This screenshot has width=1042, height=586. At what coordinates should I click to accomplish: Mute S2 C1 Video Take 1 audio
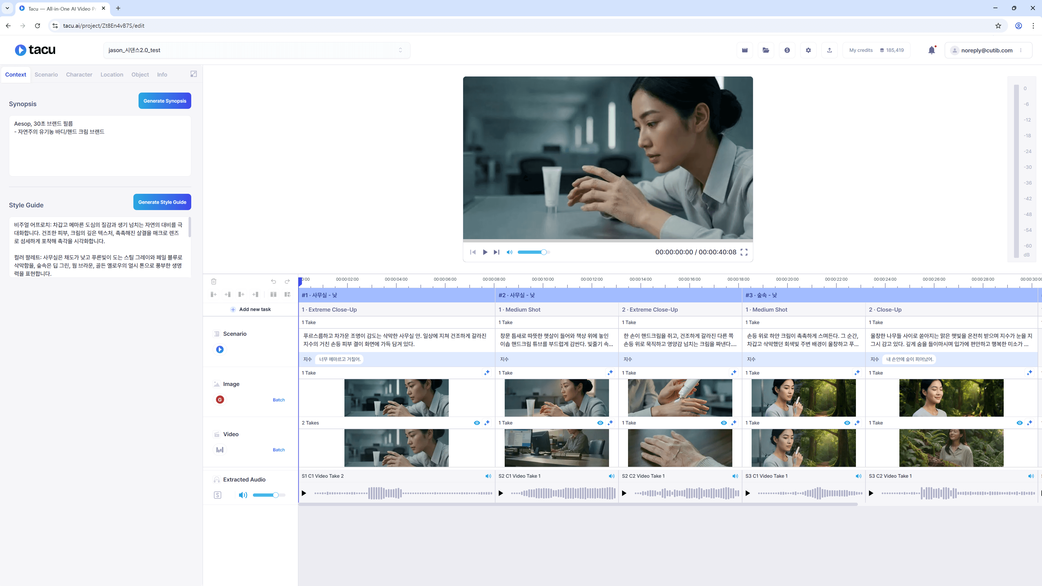click(612, 476)
